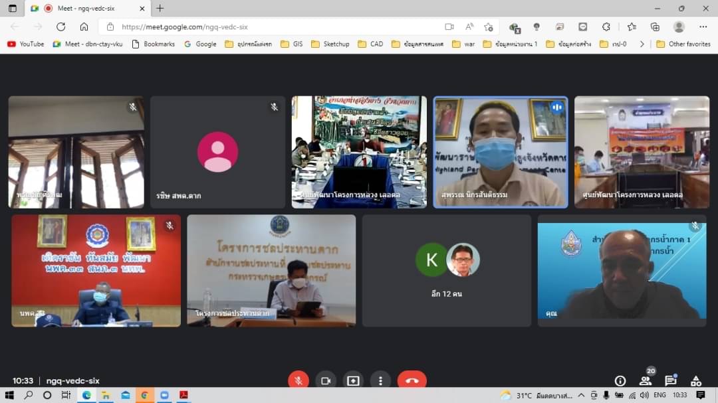Open the Mail app on taskbar

coord(126,395)
